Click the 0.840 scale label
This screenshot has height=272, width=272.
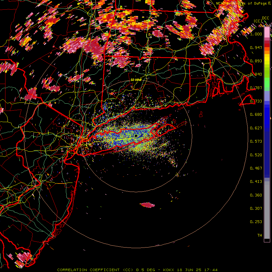click(x=256, y=74)
